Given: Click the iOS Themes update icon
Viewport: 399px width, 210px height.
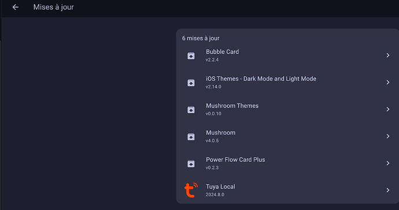Looking at the screenshot, I should coord(191,83).
